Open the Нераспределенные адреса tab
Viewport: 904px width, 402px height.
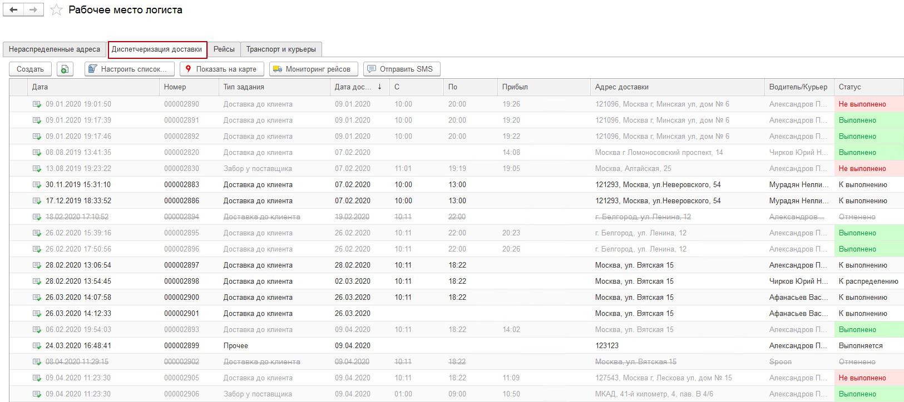click(55, 49)
